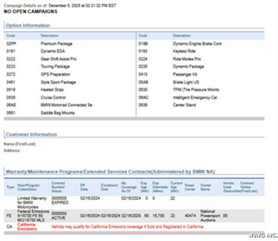Select the Brake Light US option
Image resolution: width=278 pixels, height=241 pixels.
click(x=186, y=82)
